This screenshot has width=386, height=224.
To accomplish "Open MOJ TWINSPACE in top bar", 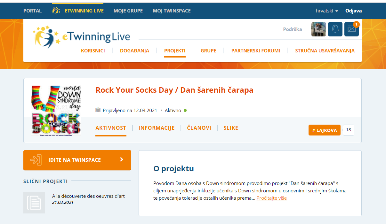I will (172, 11).
